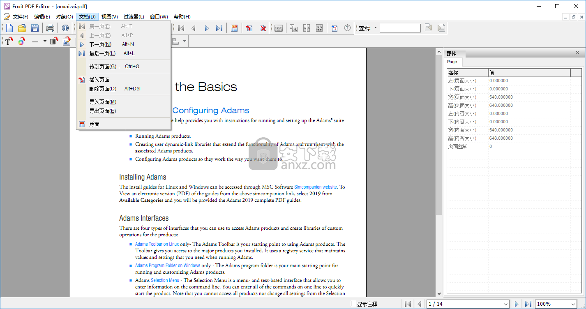Viewport: 586px width, 309px height.
Task: Open the color wheel tool
Action: click(22, 41)
